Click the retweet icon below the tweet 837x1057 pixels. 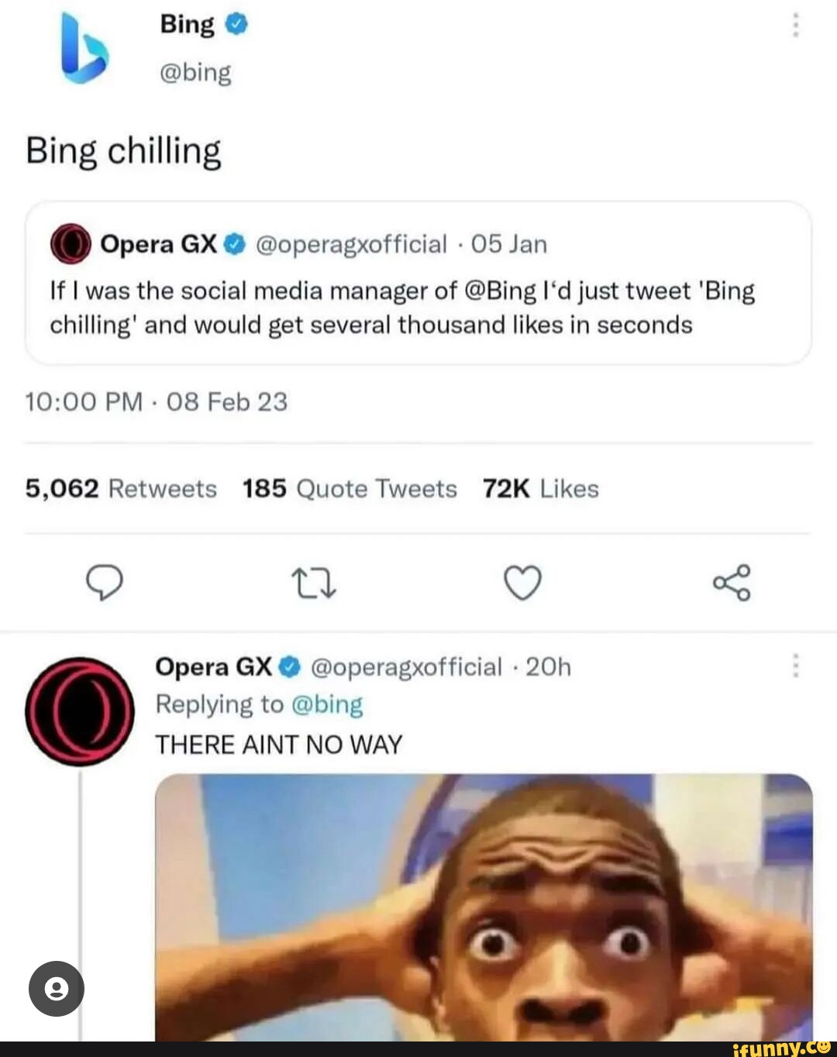[x=313, y=584]
